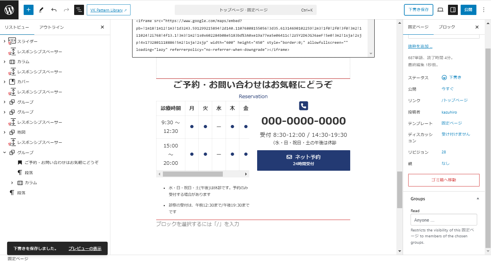Image resolution: width=491 pixels, height=261 pixels.
Task: Click the Read groups input field
Action: click(444, 220)
